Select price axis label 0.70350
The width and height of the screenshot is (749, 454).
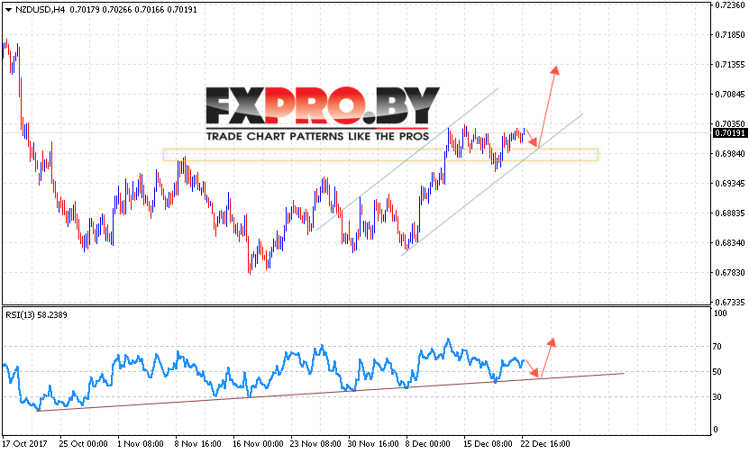[730, 123]
